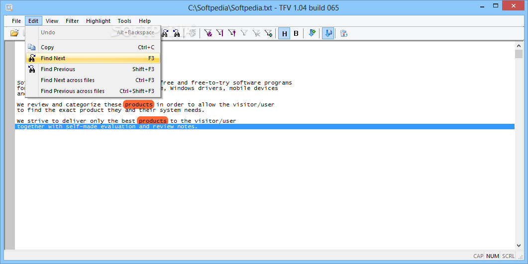
Task: Open the Filter menu
Action: 72,21
